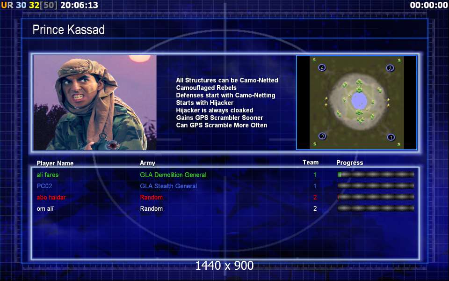Image resolution: width=449 pixels, height=281 pixels.
Task: Click 'Gains GPS Scrambler Sooner' line
Action: tap(219, 118)
